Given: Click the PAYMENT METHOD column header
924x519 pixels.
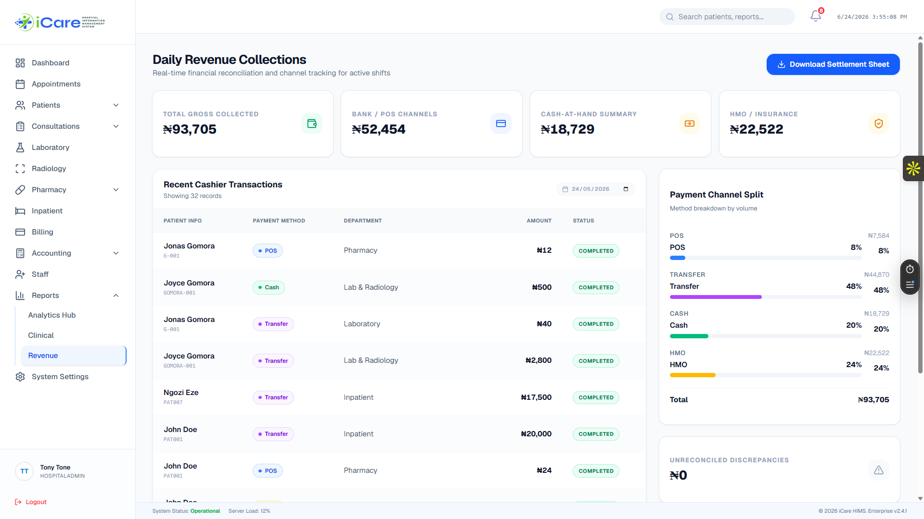Looking at the screenshot, I should [279, 221].
